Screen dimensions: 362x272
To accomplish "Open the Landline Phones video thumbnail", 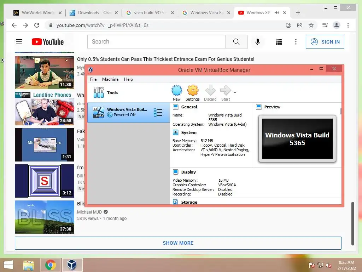I will click(x=45, y=108).
